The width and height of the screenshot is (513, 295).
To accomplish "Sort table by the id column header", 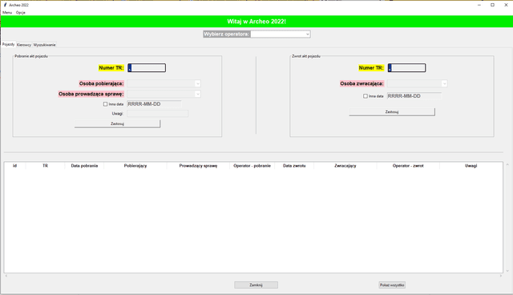I will click(x=14, y=166).
